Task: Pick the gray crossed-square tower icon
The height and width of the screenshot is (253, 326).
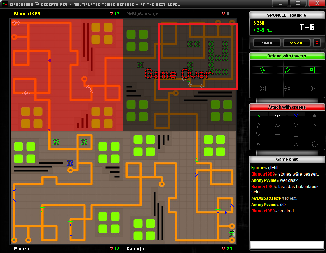Action: 262,88
